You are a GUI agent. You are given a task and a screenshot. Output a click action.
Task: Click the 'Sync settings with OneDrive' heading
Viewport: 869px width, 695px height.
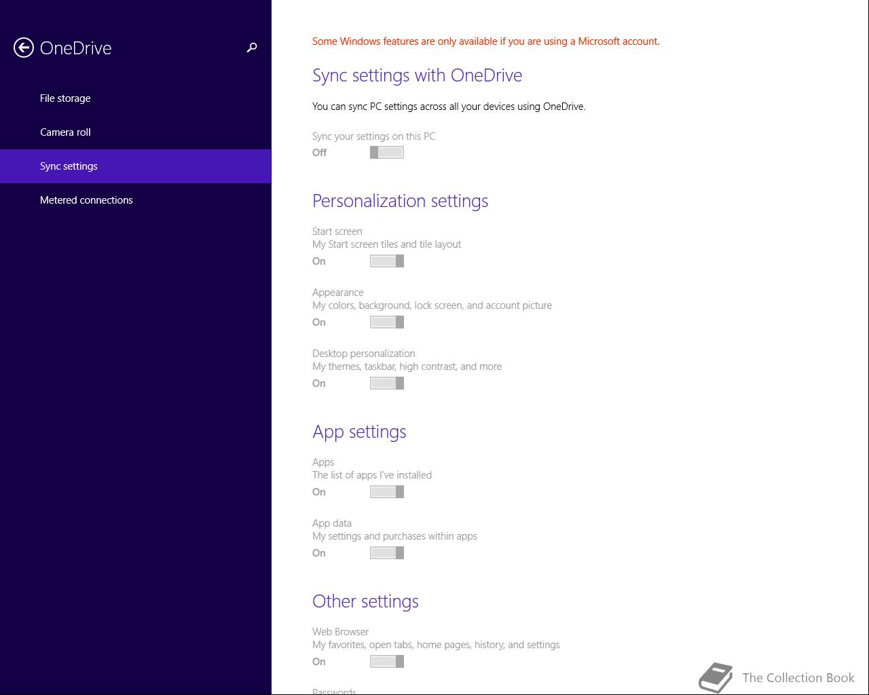click(417, 75)
